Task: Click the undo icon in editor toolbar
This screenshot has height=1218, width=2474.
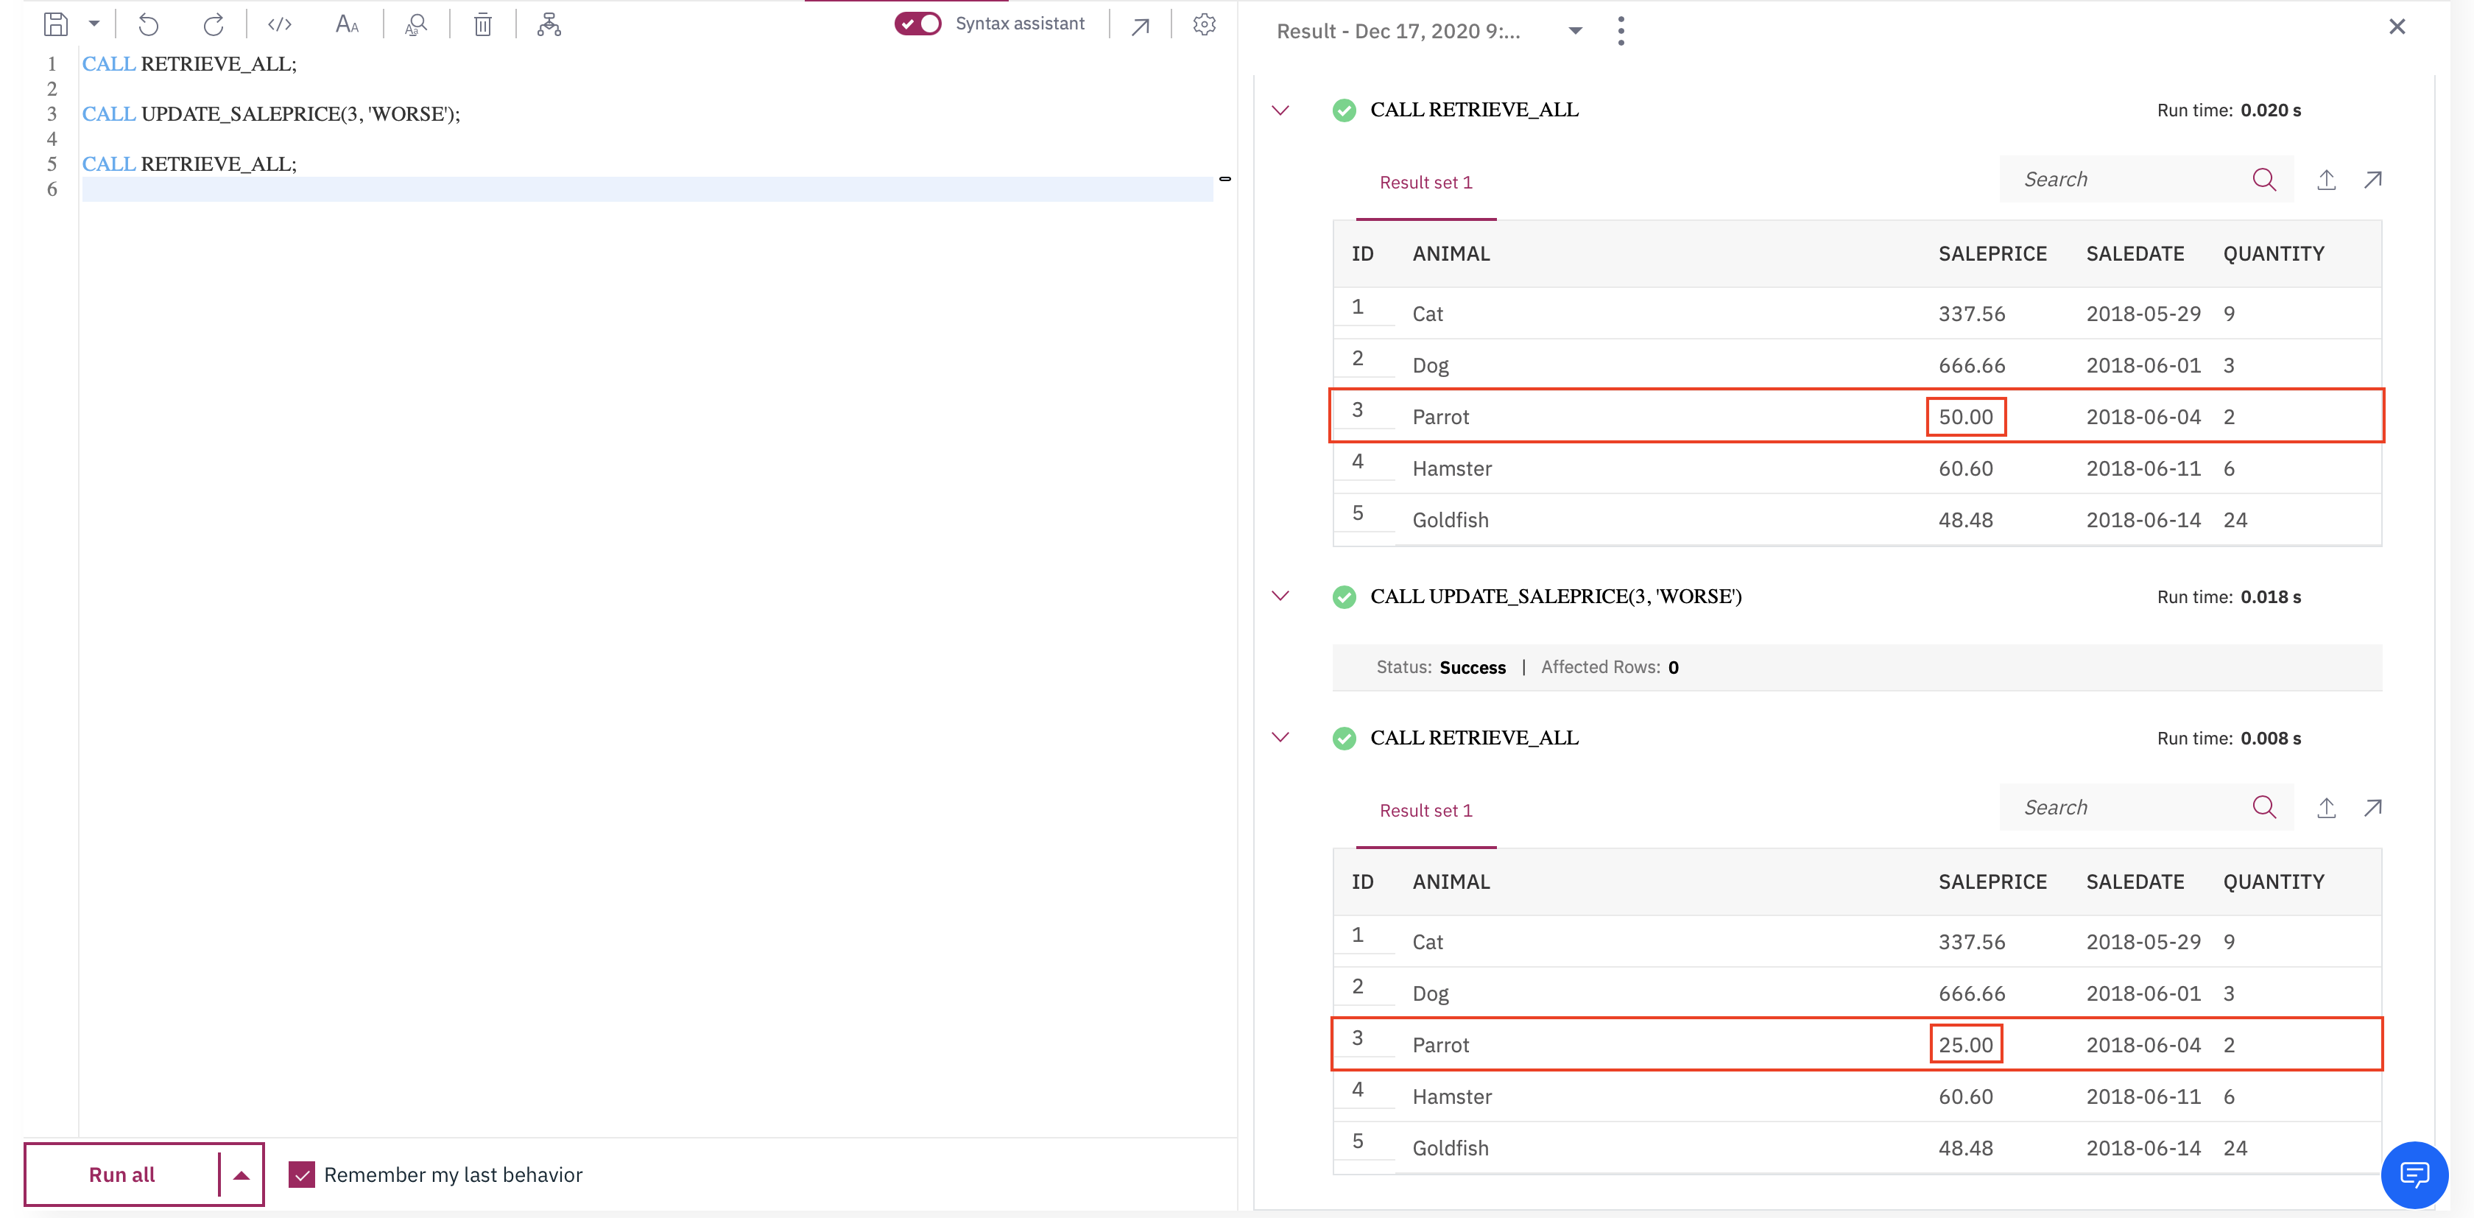Action: pos(149,24)
